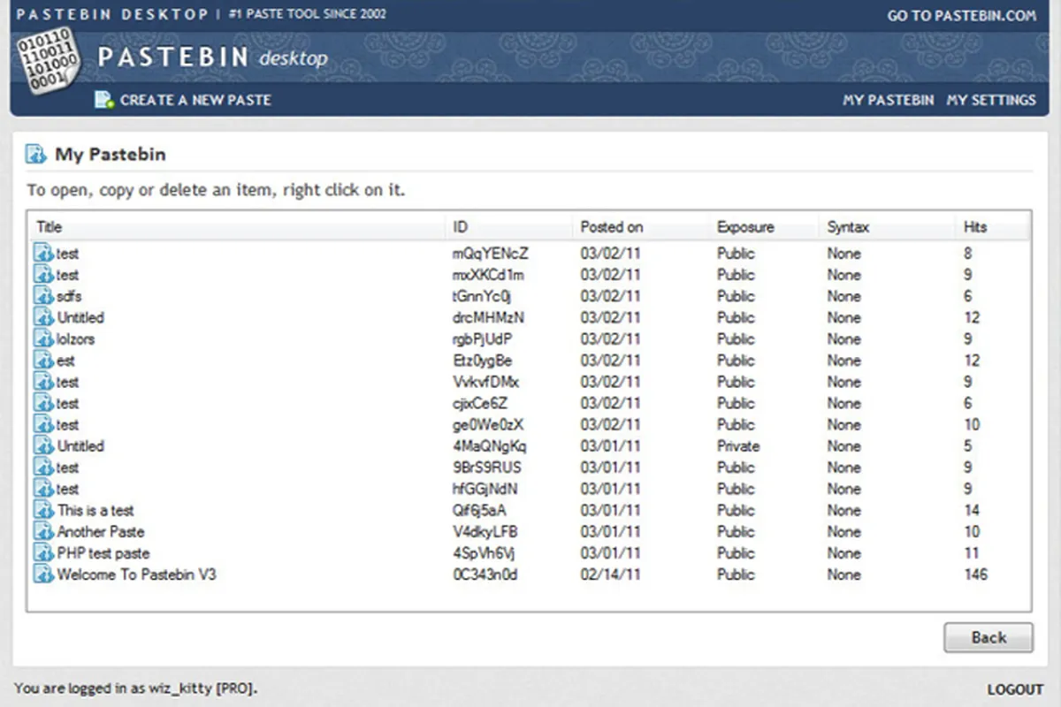
Task: Click the ID cell VvkvfDMx
Action: (x=485, y=382)
